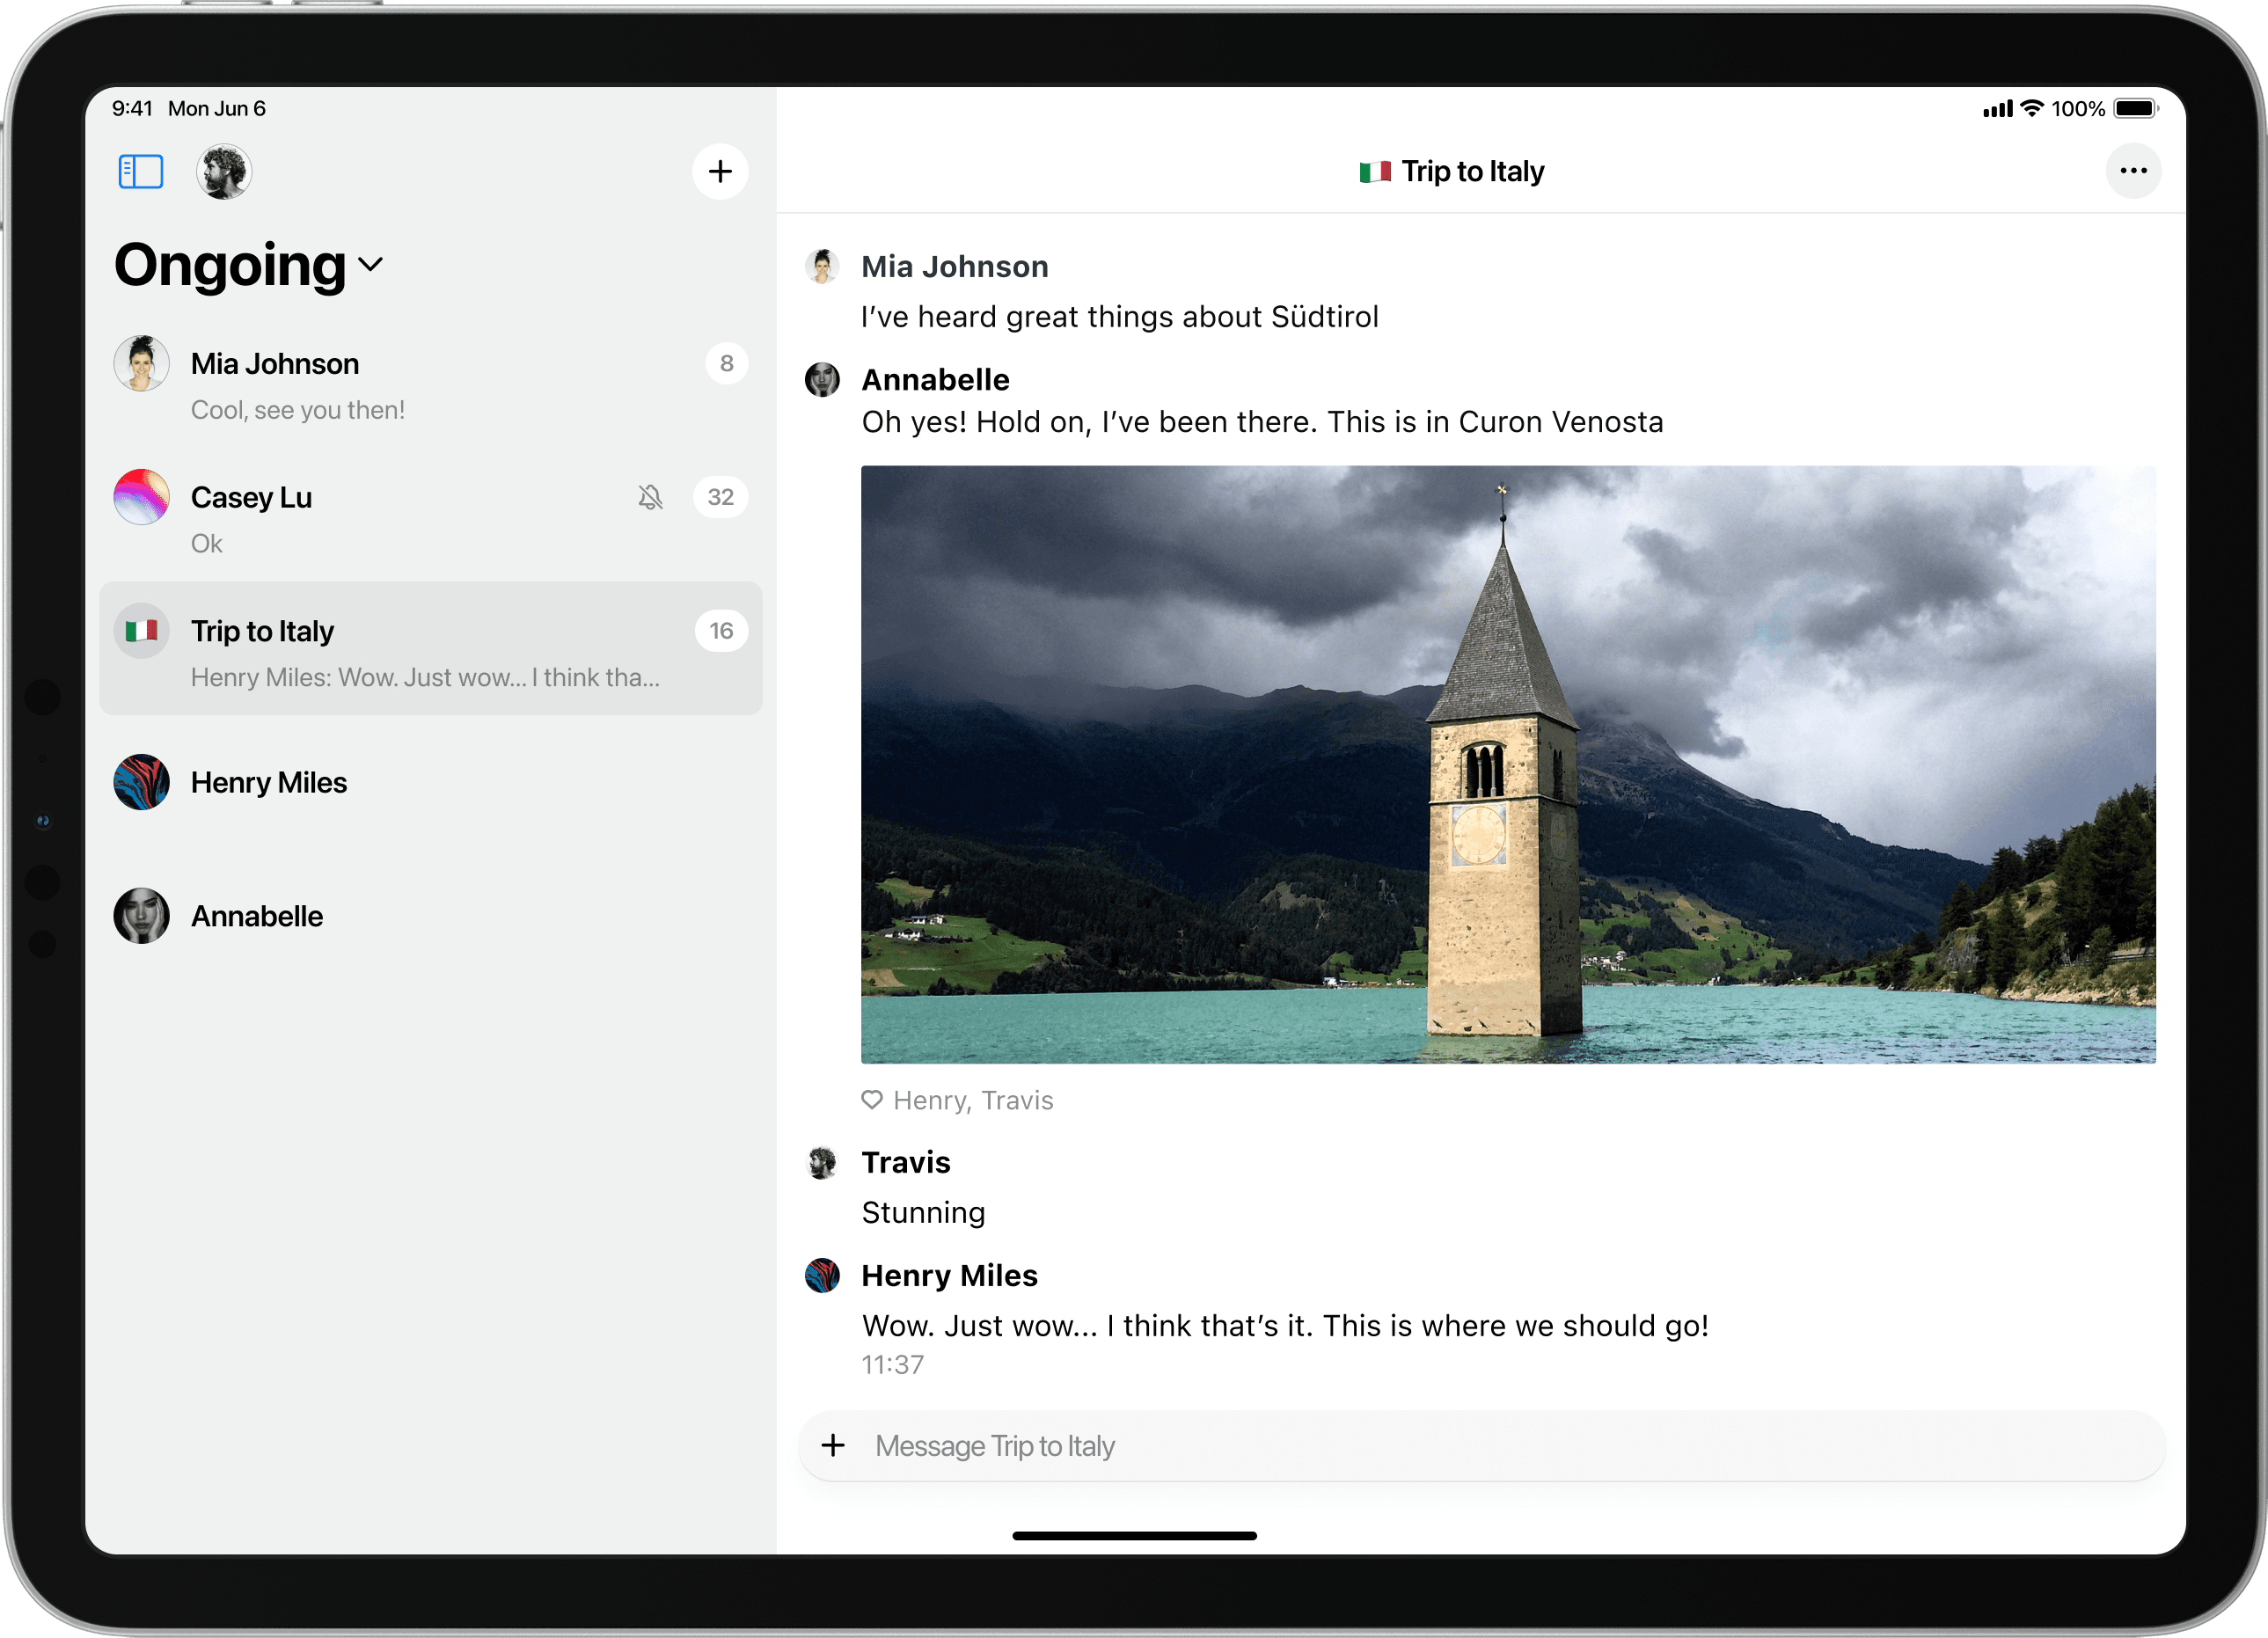Image resolution: width=2268 pixels, height=1638 pixels.
Task: Click the Travis sender name
Action: point(906,1163)
